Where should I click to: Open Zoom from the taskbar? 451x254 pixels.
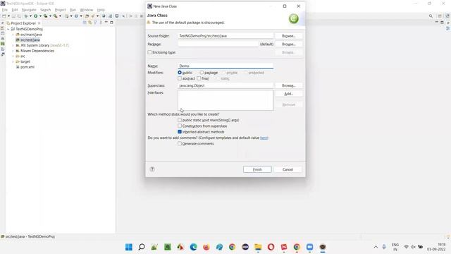[310, 247]
